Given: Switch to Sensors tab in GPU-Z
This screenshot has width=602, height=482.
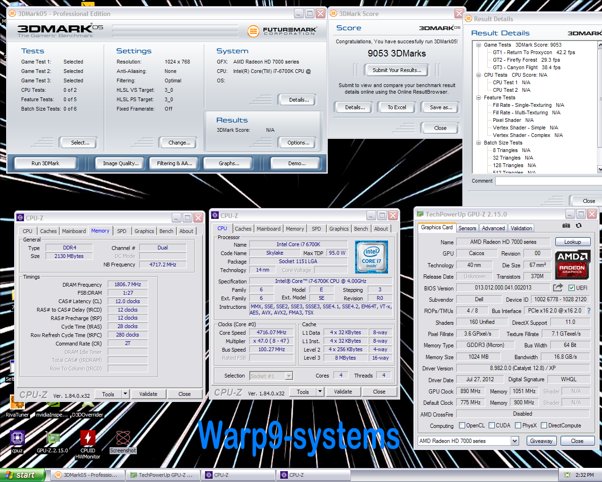Looking at the screenshot, I should pos(467,228).
